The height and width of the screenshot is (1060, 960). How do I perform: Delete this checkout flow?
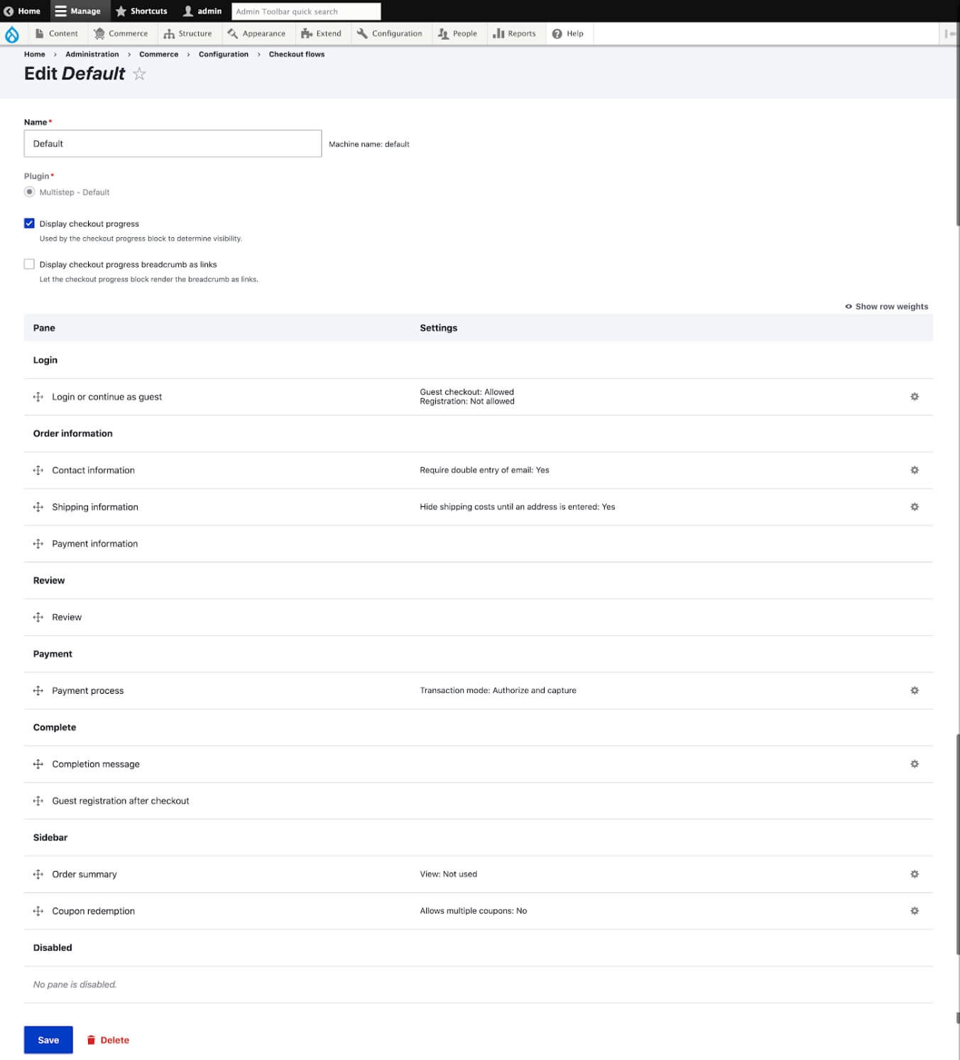pyautogui.click(x=108, y=1040)
